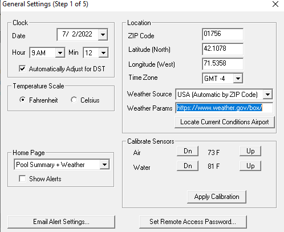Click Locate Current Conditions Airport button
This screenshot has height=232, width=284.
coord(225,122)
